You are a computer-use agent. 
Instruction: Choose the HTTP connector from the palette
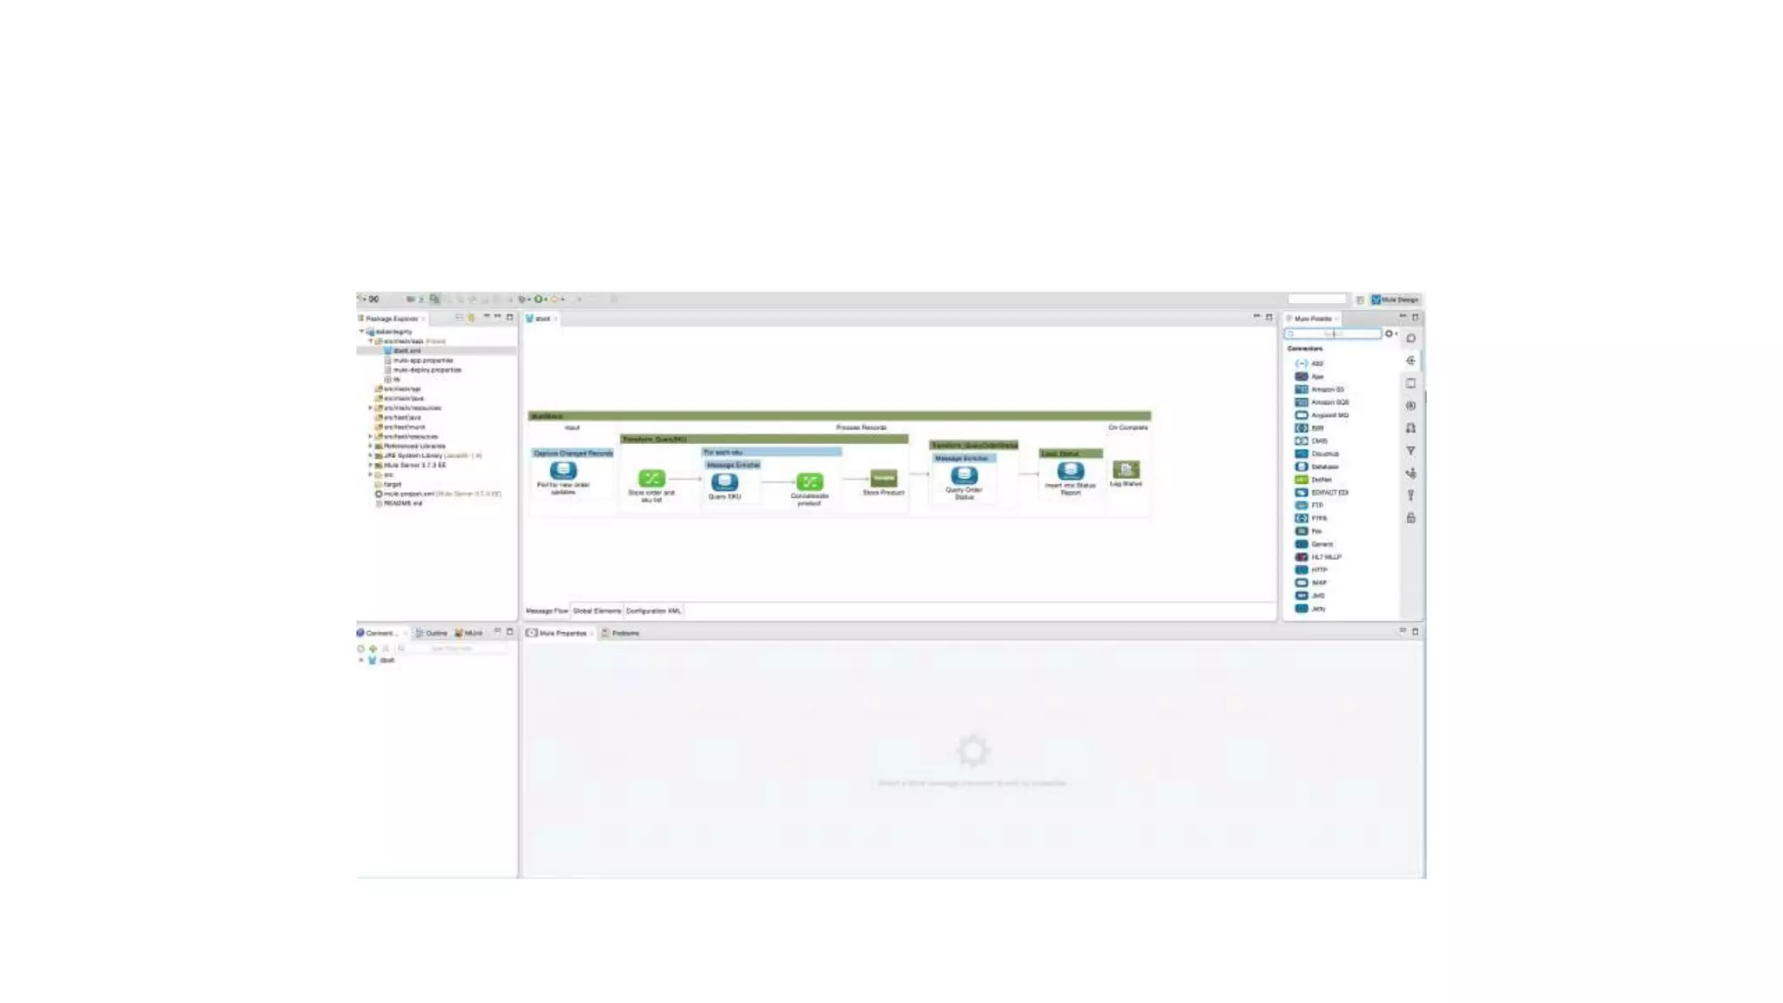[x=1318, y=570]
